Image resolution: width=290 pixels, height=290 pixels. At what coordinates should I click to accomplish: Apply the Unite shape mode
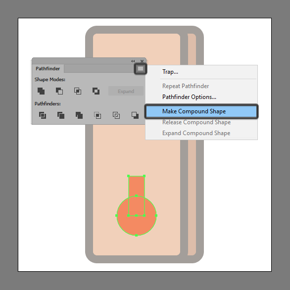coord(41,91)
